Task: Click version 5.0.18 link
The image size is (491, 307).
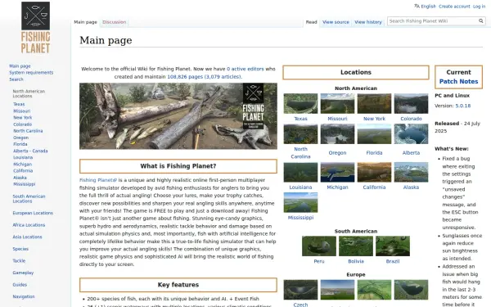Action: (x=463, y=106)
